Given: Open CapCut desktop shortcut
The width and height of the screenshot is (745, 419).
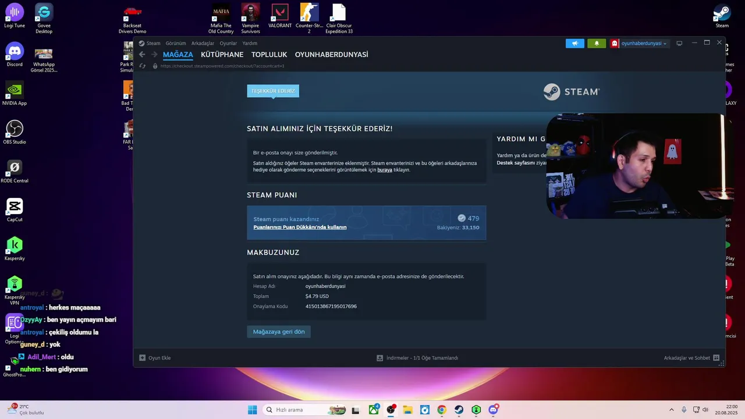Looking at the screenshot, I should pos(15,210).
